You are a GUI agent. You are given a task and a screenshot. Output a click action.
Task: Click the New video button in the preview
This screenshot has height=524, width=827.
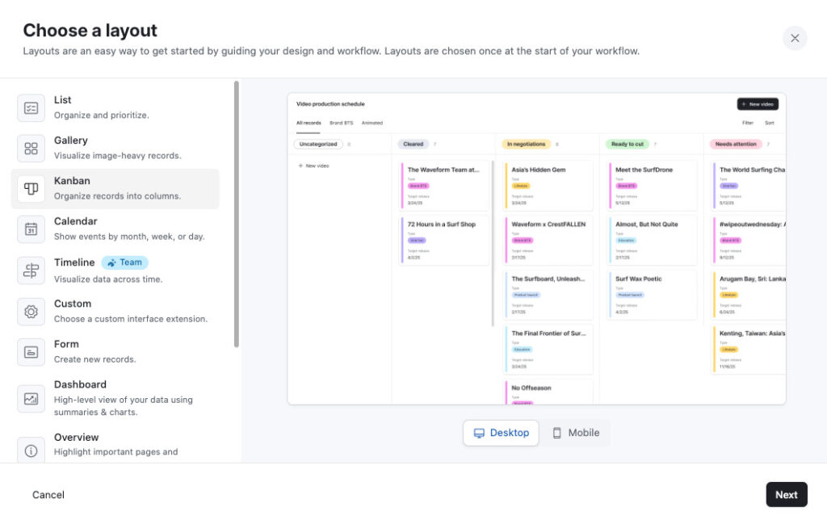pyautogui.click(x=758, y=103)
